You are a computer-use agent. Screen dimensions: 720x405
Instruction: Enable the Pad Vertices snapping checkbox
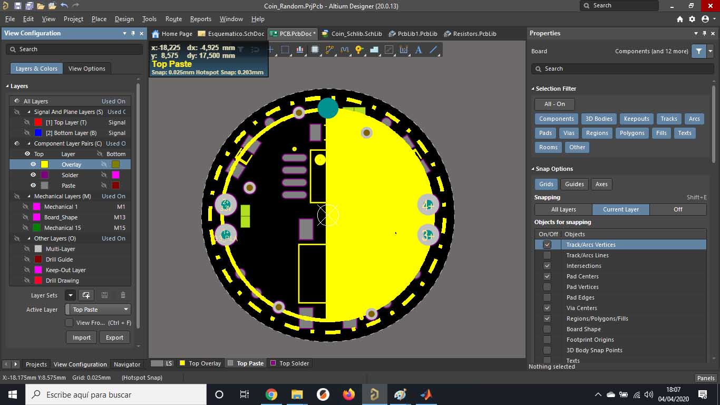coord(547,287)
